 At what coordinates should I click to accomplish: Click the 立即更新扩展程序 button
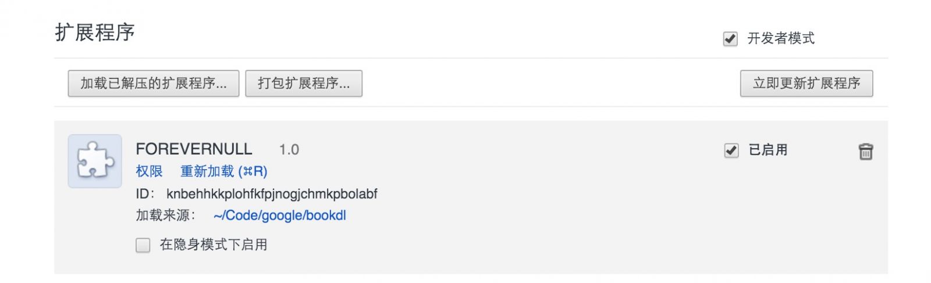tap(806, 84)
